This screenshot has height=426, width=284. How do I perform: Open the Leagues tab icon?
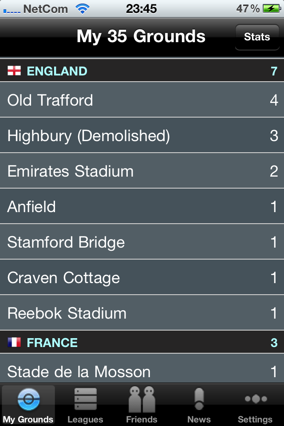point(85,399)
